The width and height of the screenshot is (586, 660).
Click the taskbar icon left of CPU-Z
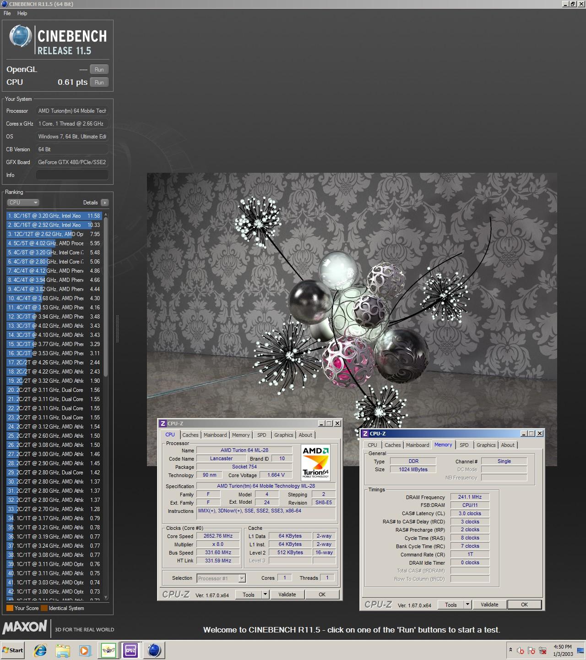[109, 650]
